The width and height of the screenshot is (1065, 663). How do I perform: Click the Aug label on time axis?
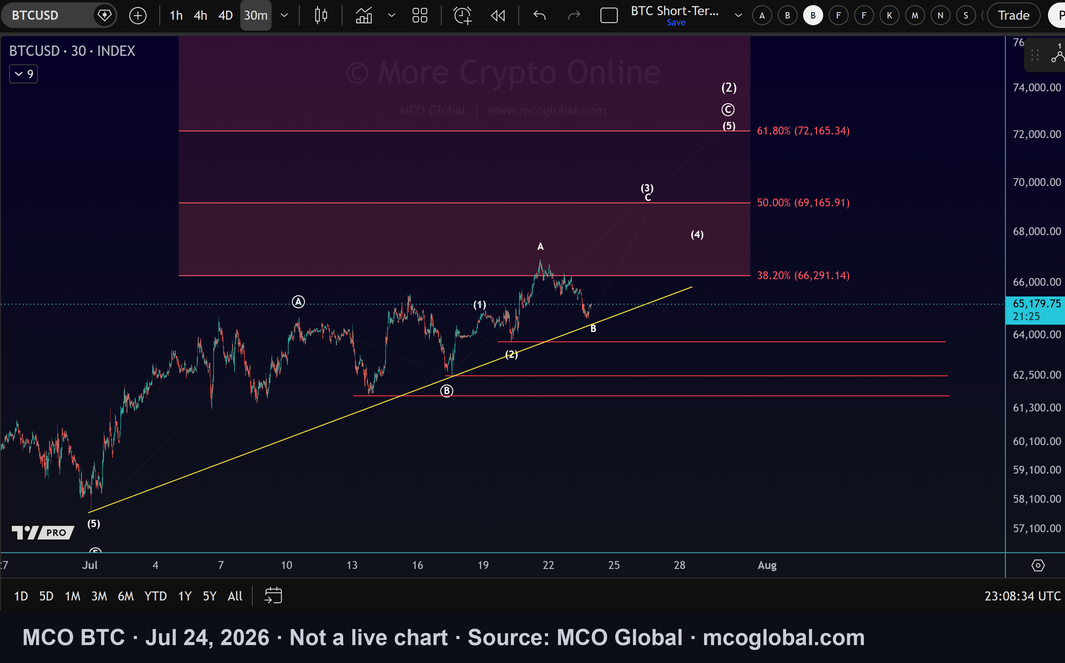tap(767, 565)
